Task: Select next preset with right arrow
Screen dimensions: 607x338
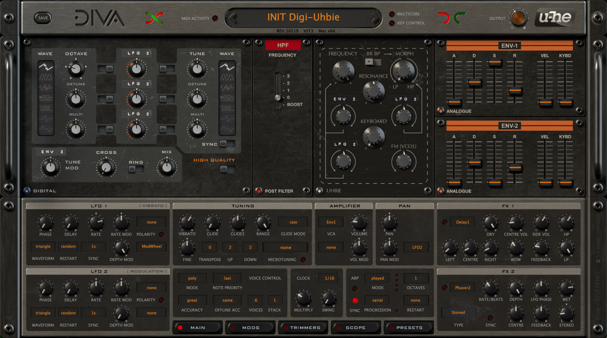Action: [x=375, y=18]
